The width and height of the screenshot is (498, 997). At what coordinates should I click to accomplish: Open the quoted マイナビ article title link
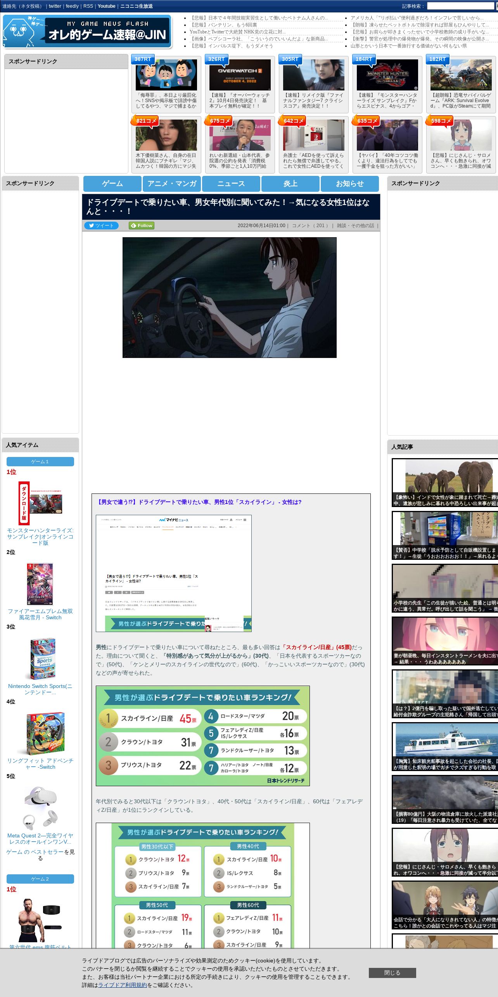199,502
